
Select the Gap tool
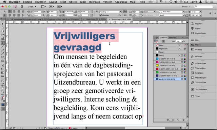3,35
